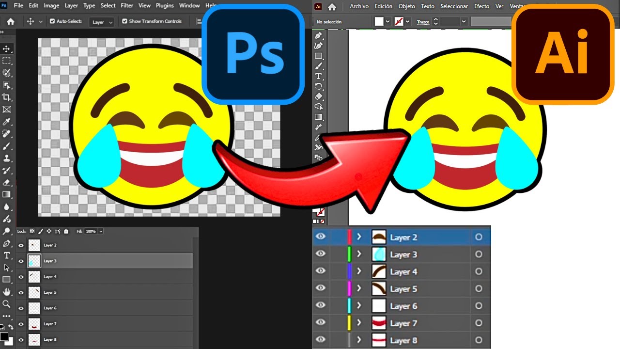Open Illustrator stroke color dropdown arrow

coord(408,22)
